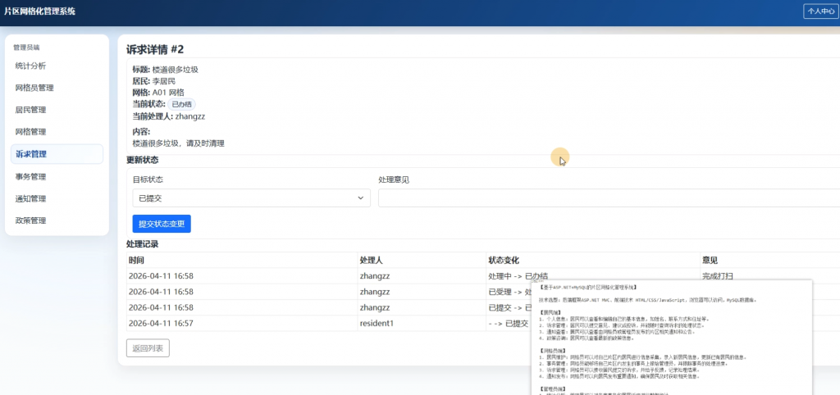The width and height of the screenshot is (840, 395).
Task: Click 楼道很多垃圾，请及时清理 content text
Action: [178, 143]
